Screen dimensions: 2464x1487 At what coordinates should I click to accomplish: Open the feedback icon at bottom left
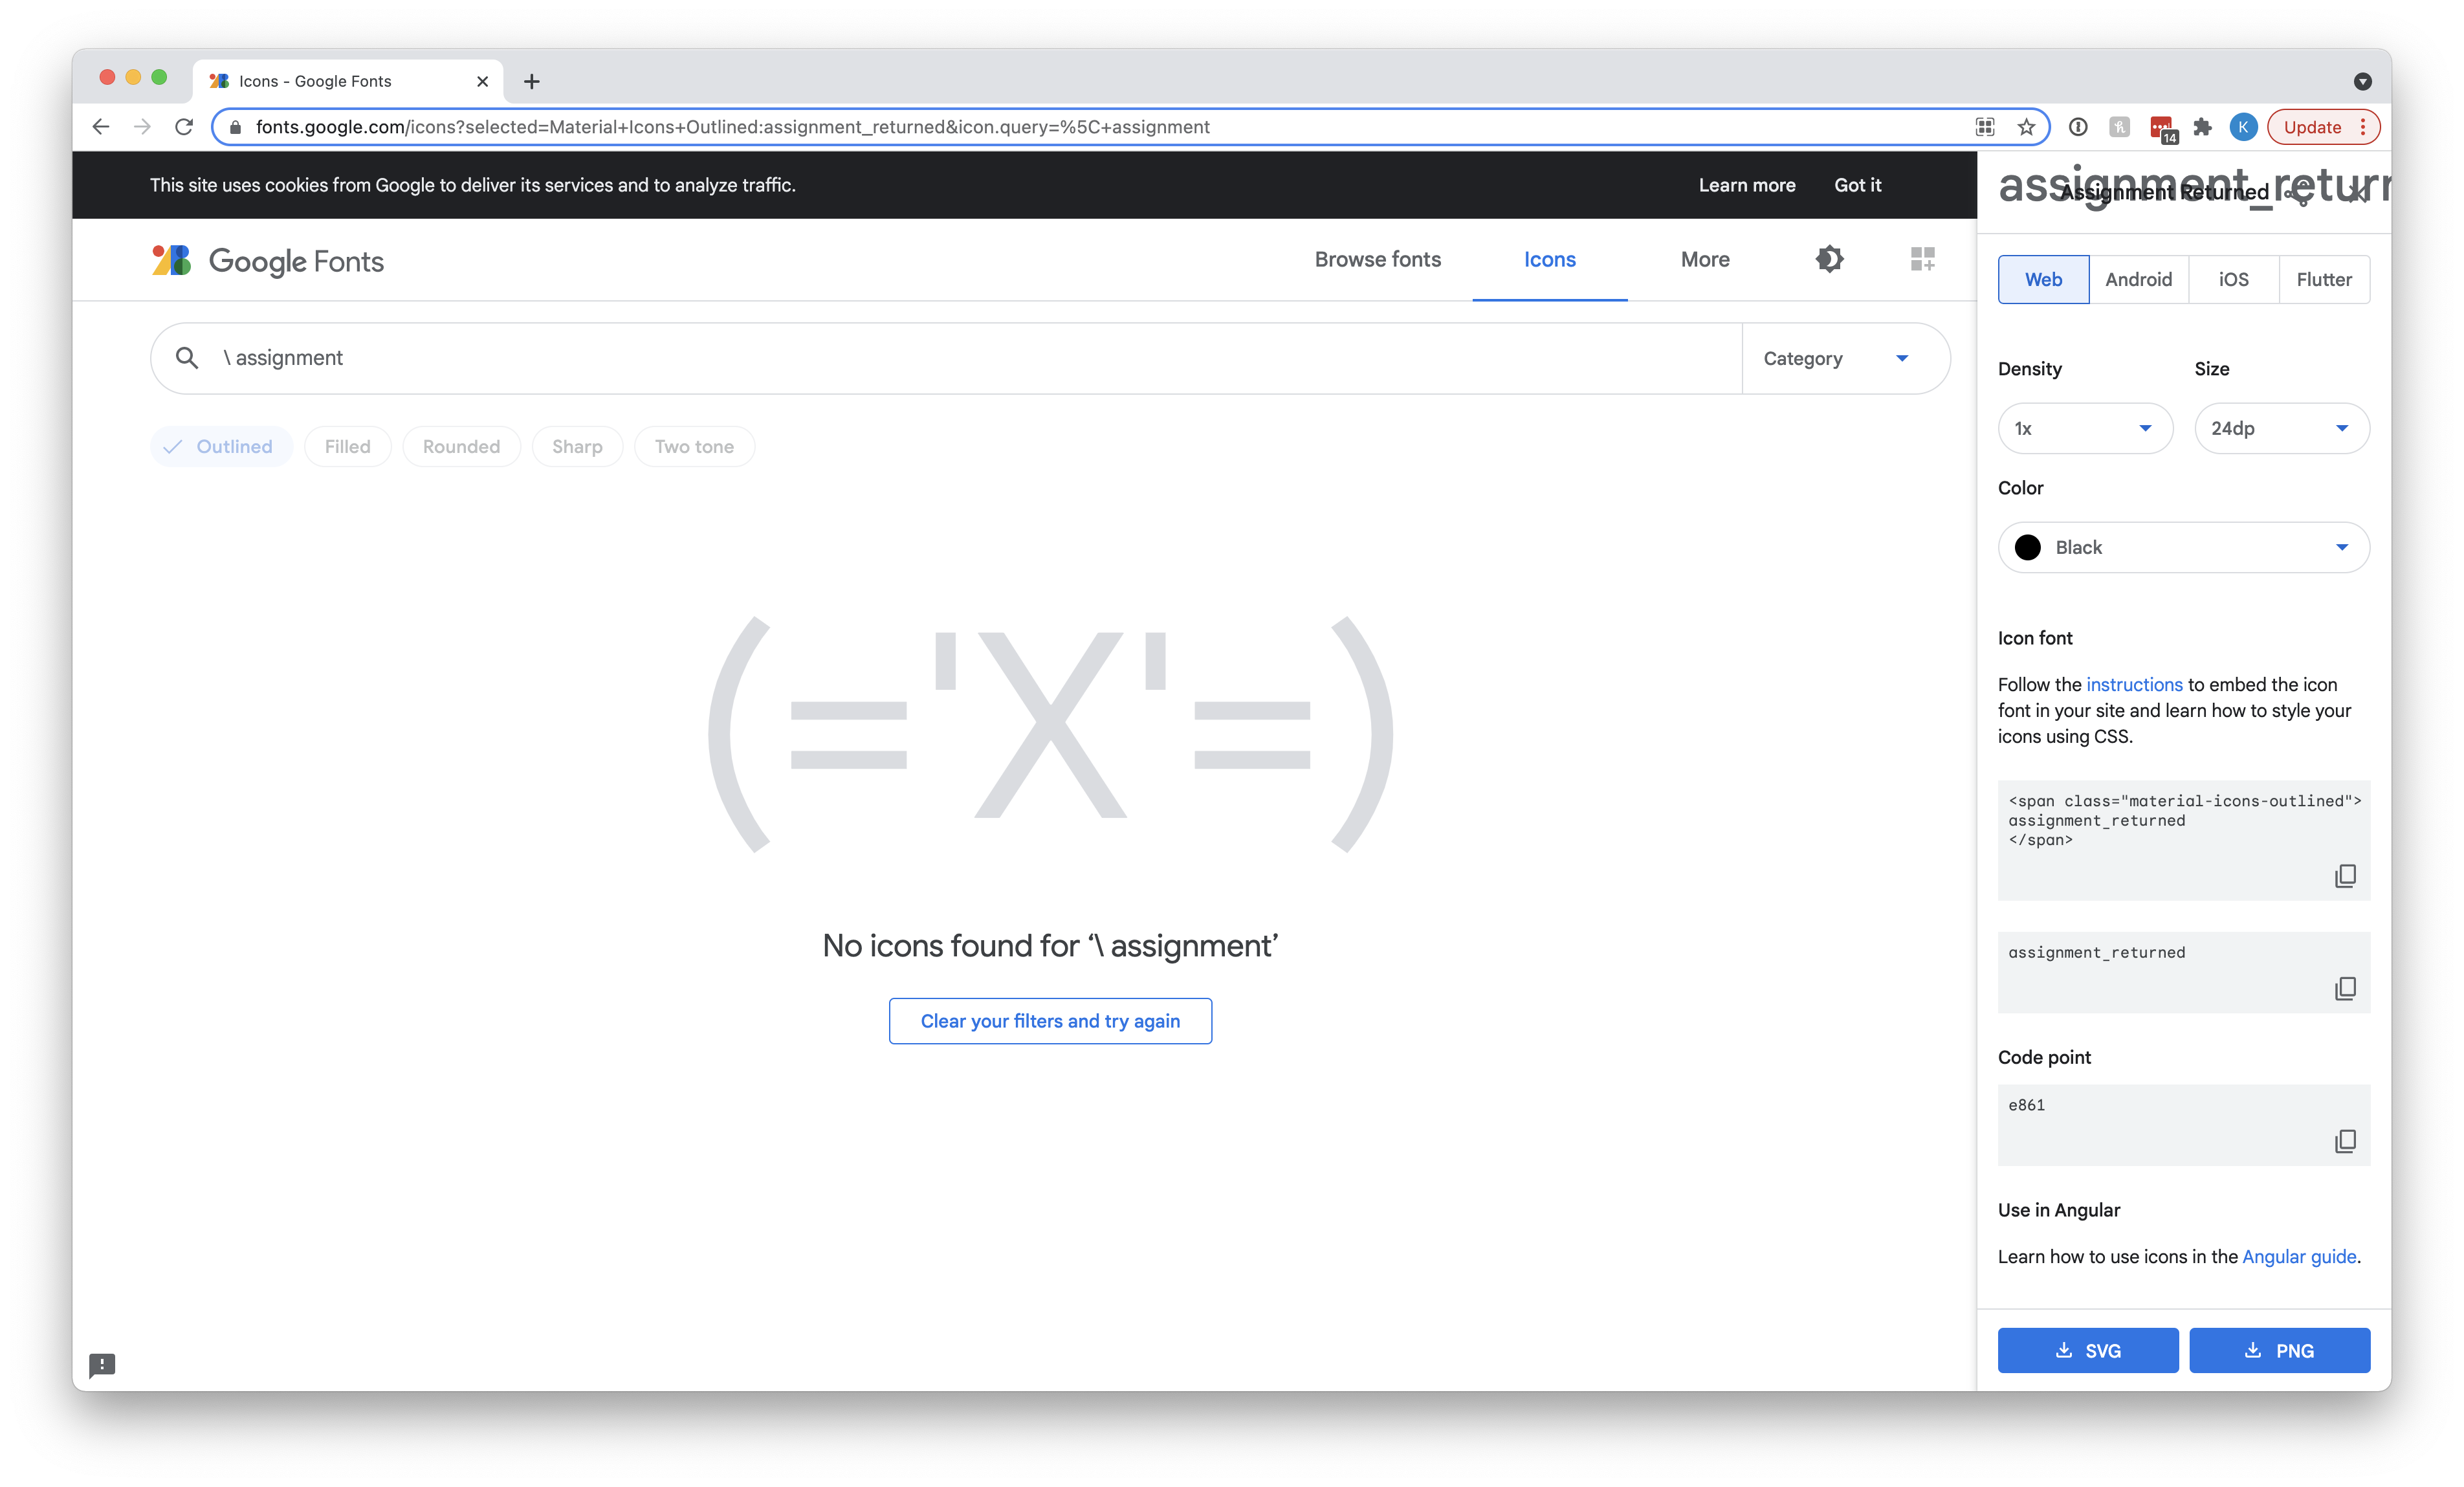tap(103, 1366)
